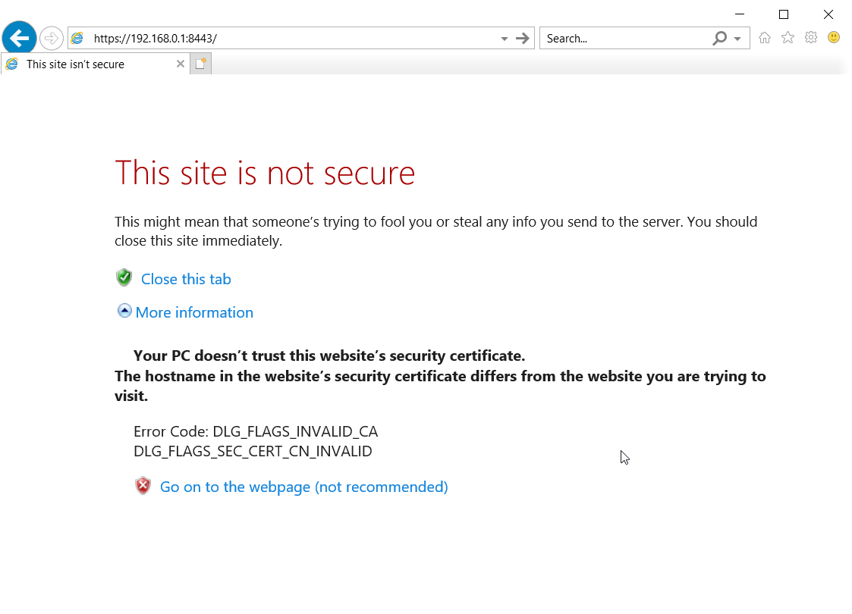
Task: Close the "This site isn't secure" tab
Action: click(x=181, y=64)
